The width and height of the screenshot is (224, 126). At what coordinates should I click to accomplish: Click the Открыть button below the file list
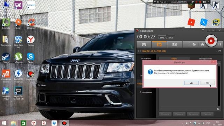[x=165, y=114]
